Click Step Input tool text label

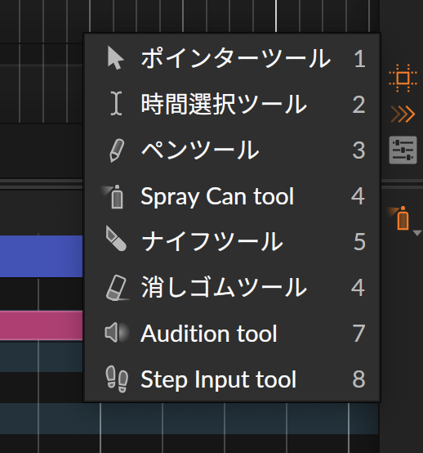pyautogui.click(x=218, y=379)
